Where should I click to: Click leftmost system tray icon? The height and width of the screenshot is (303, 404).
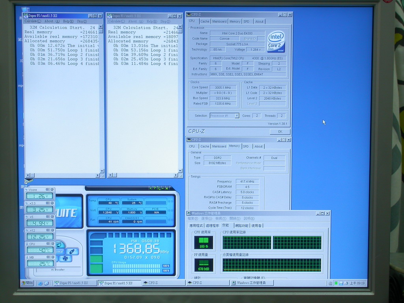(331, 283)
